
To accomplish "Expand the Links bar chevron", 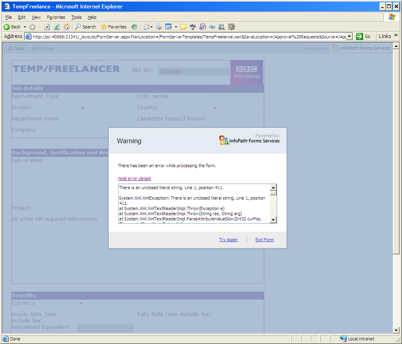I will pyautogui.click(x=396, y=35).
